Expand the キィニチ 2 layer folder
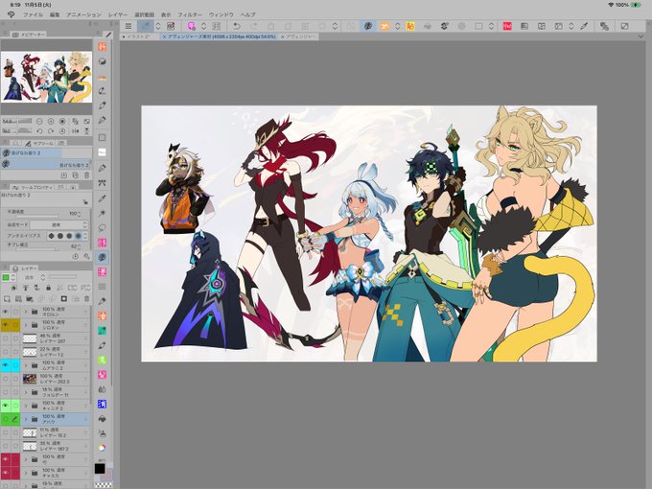Viewport: 652px width, 489px height. pos(26,406)
